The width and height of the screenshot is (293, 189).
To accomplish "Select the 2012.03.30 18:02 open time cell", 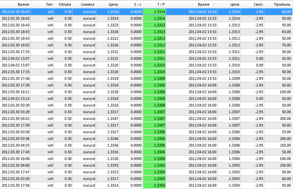I will [x=15, y=45].
